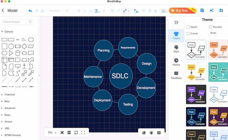Apply the teal green theme thumbnail
This screenshot has width=228, height=140.
click(218, 72)
